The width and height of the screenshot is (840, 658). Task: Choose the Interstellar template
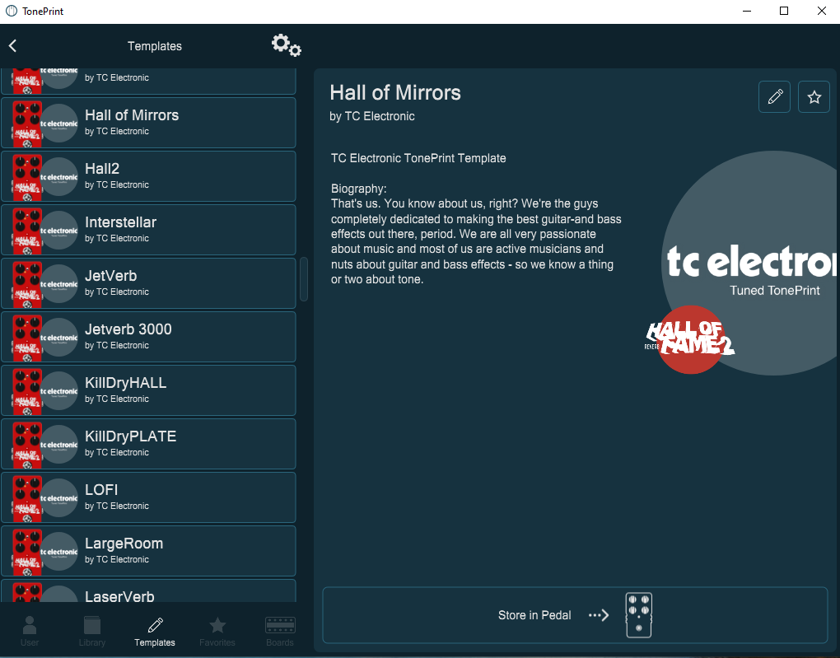148,230
